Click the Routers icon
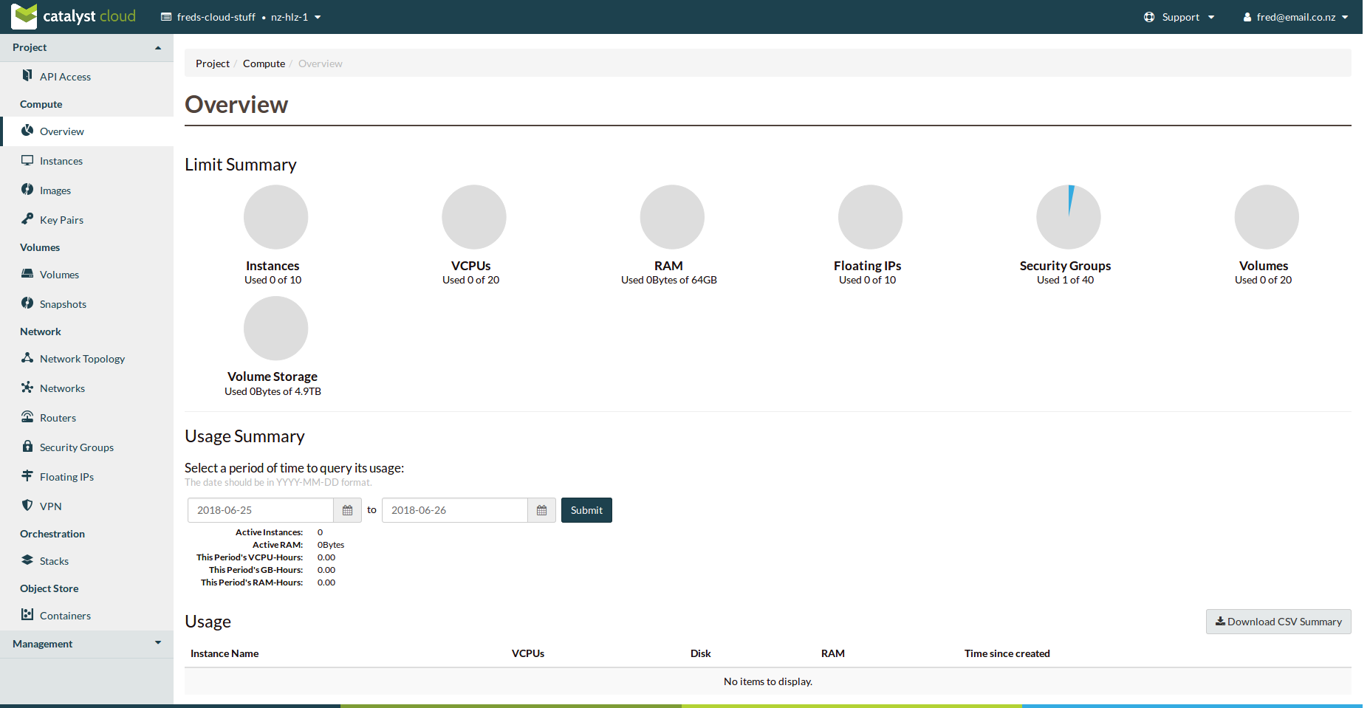 [x=27, y=417]
